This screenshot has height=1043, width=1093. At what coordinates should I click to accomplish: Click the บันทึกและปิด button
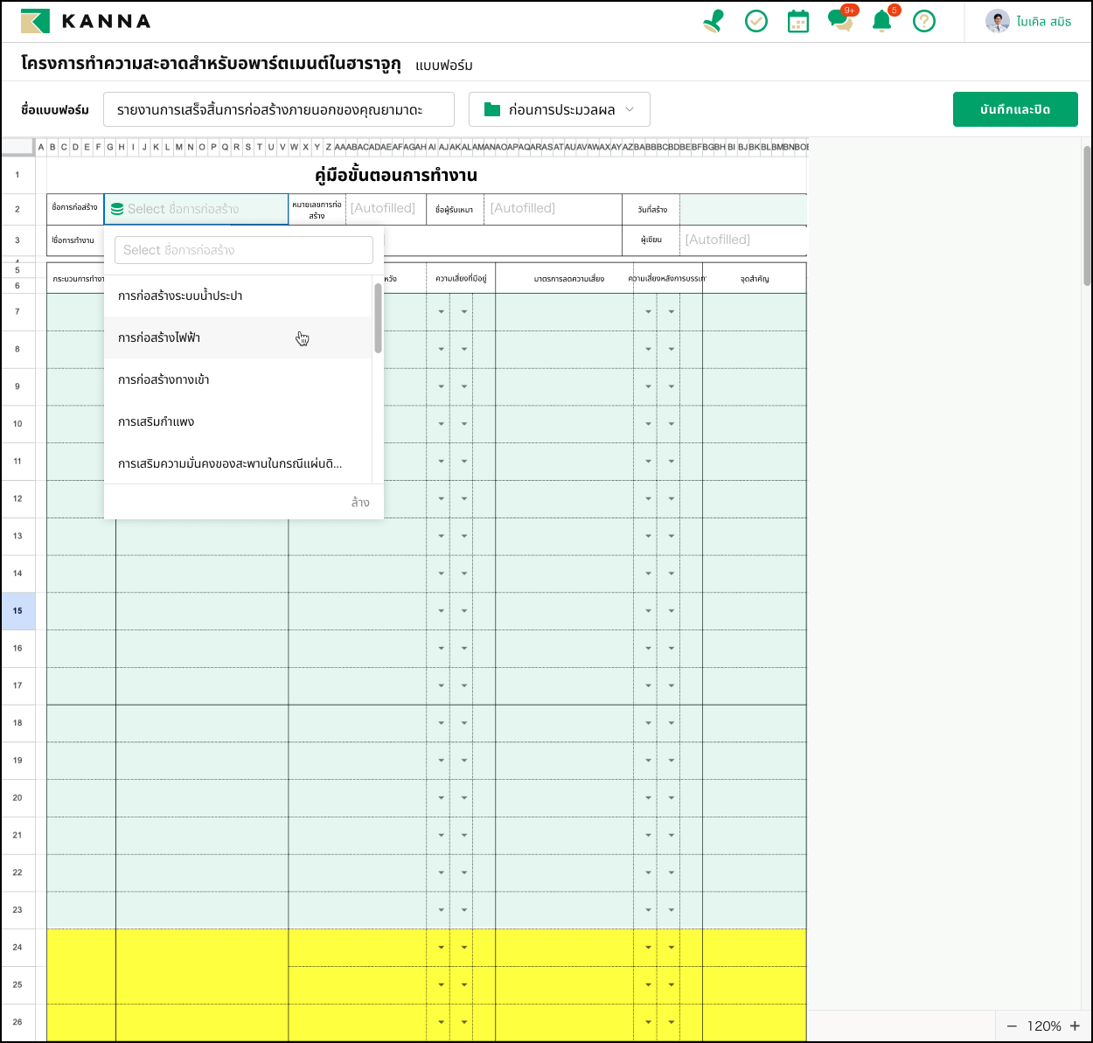tap(1014, 109)
